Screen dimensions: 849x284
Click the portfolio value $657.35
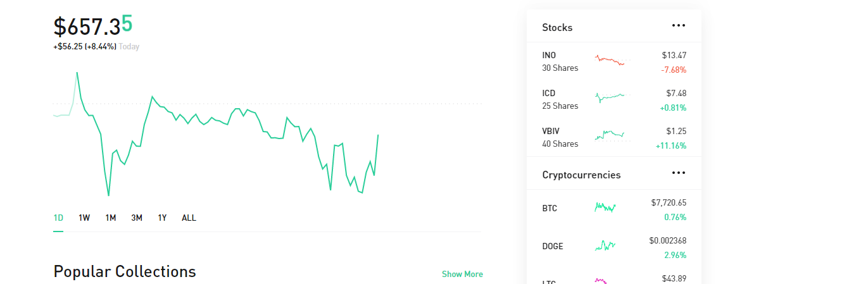click(93, 26)
